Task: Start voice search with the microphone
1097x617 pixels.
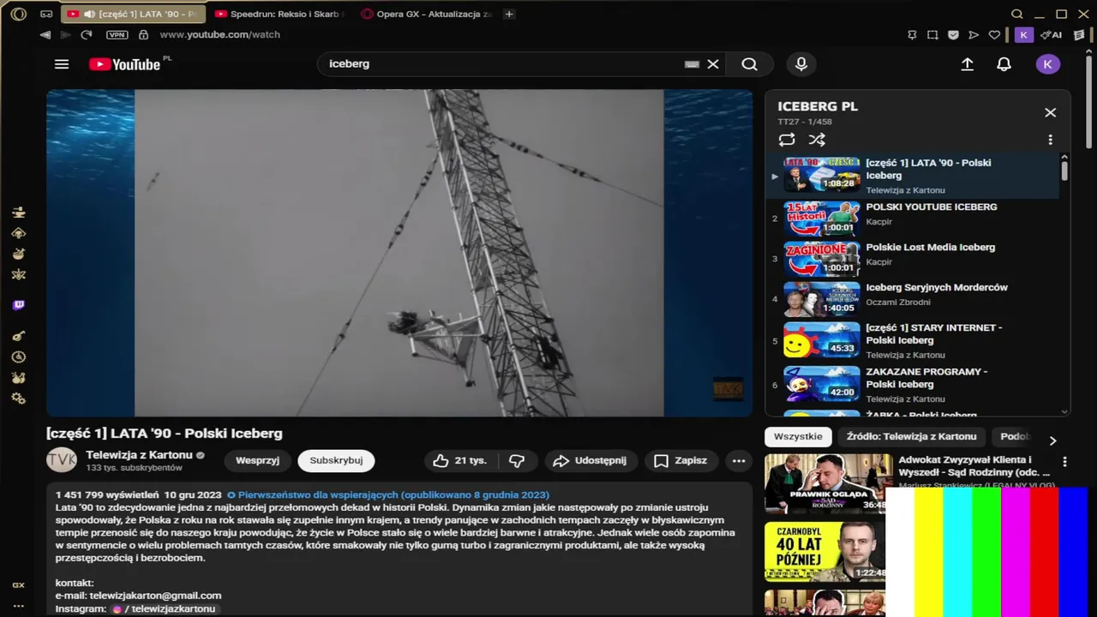Action: tap(801, 64)
